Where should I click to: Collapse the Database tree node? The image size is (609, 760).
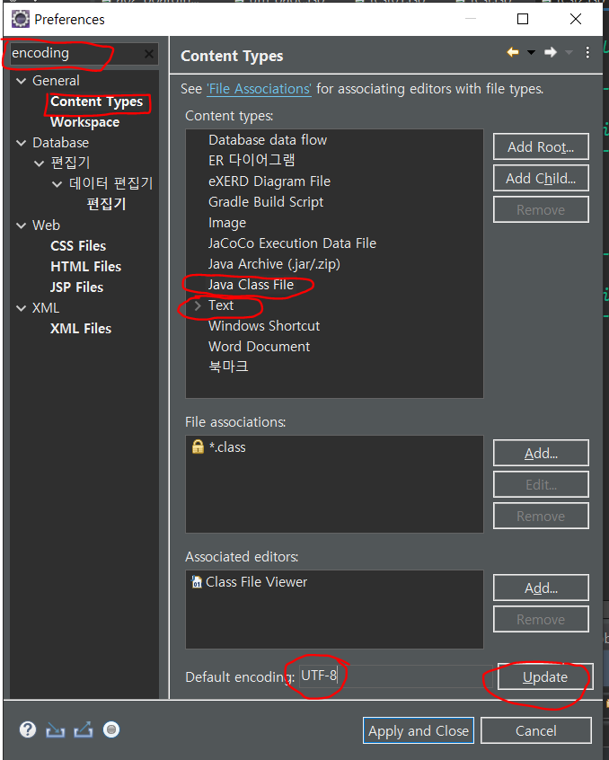click(21, 143)
